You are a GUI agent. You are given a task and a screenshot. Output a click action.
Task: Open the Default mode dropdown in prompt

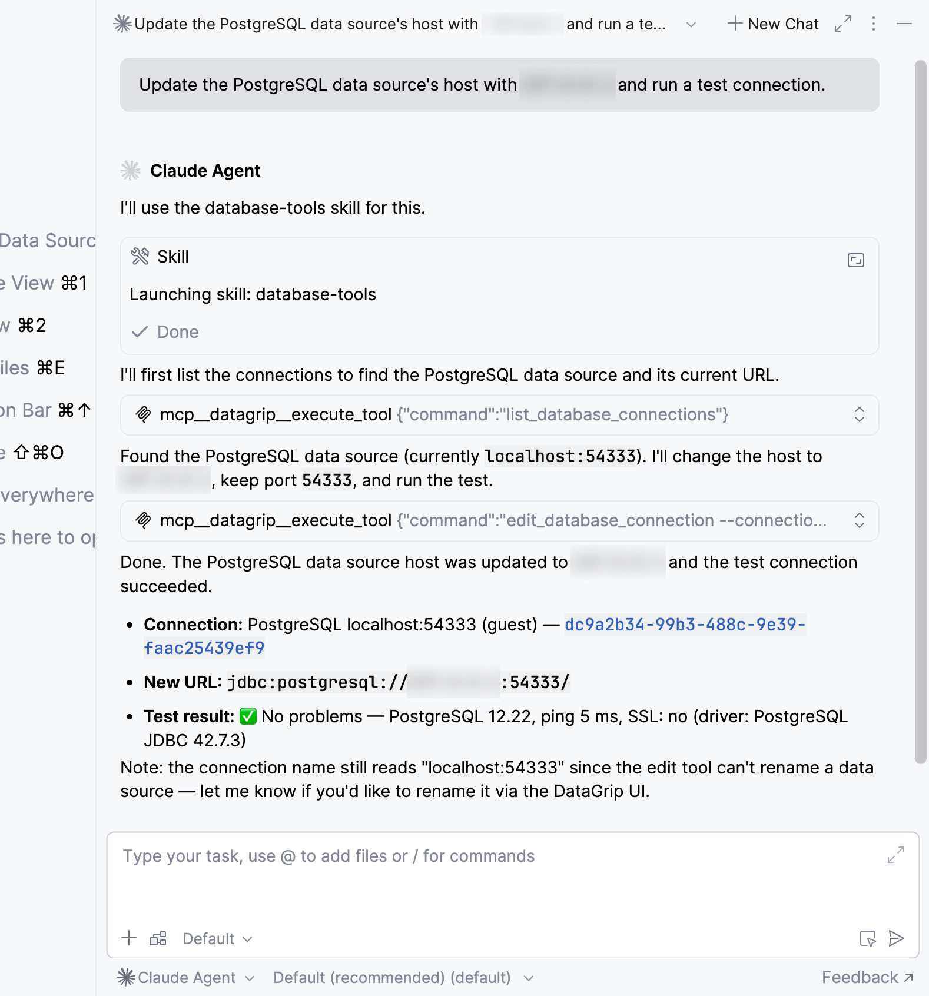click(x=217, y=939)
